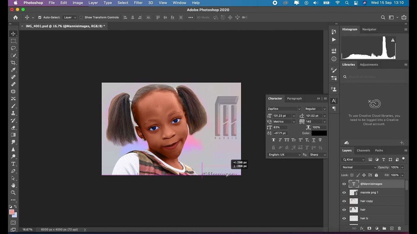Create a new group folder
This screenshot has width=417, height=234.
384,228
